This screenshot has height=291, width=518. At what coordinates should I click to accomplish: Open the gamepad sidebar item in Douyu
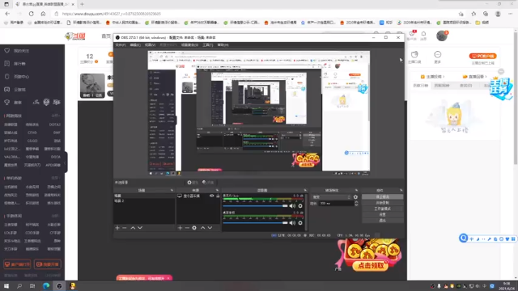click(x=15, y=90)
